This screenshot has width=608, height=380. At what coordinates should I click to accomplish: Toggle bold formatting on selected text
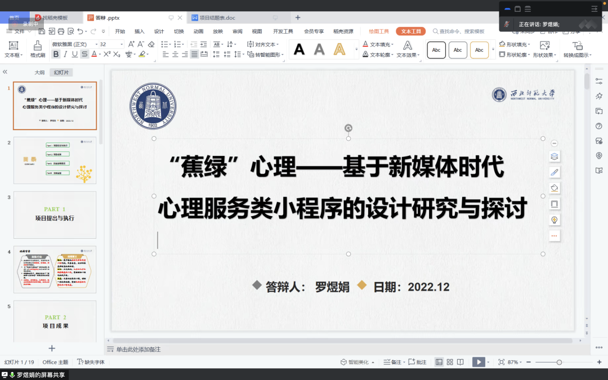click(56, 55)
